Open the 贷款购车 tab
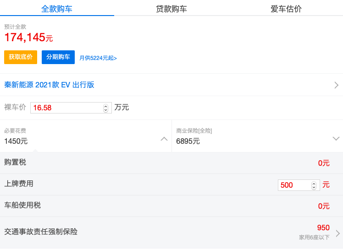Image resolution: width=343 pixels, height=249 pixels. point(171,9)
